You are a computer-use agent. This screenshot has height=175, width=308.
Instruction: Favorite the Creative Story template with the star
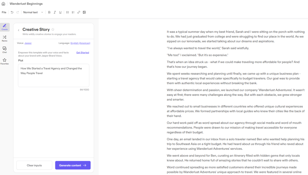point(53,29)
